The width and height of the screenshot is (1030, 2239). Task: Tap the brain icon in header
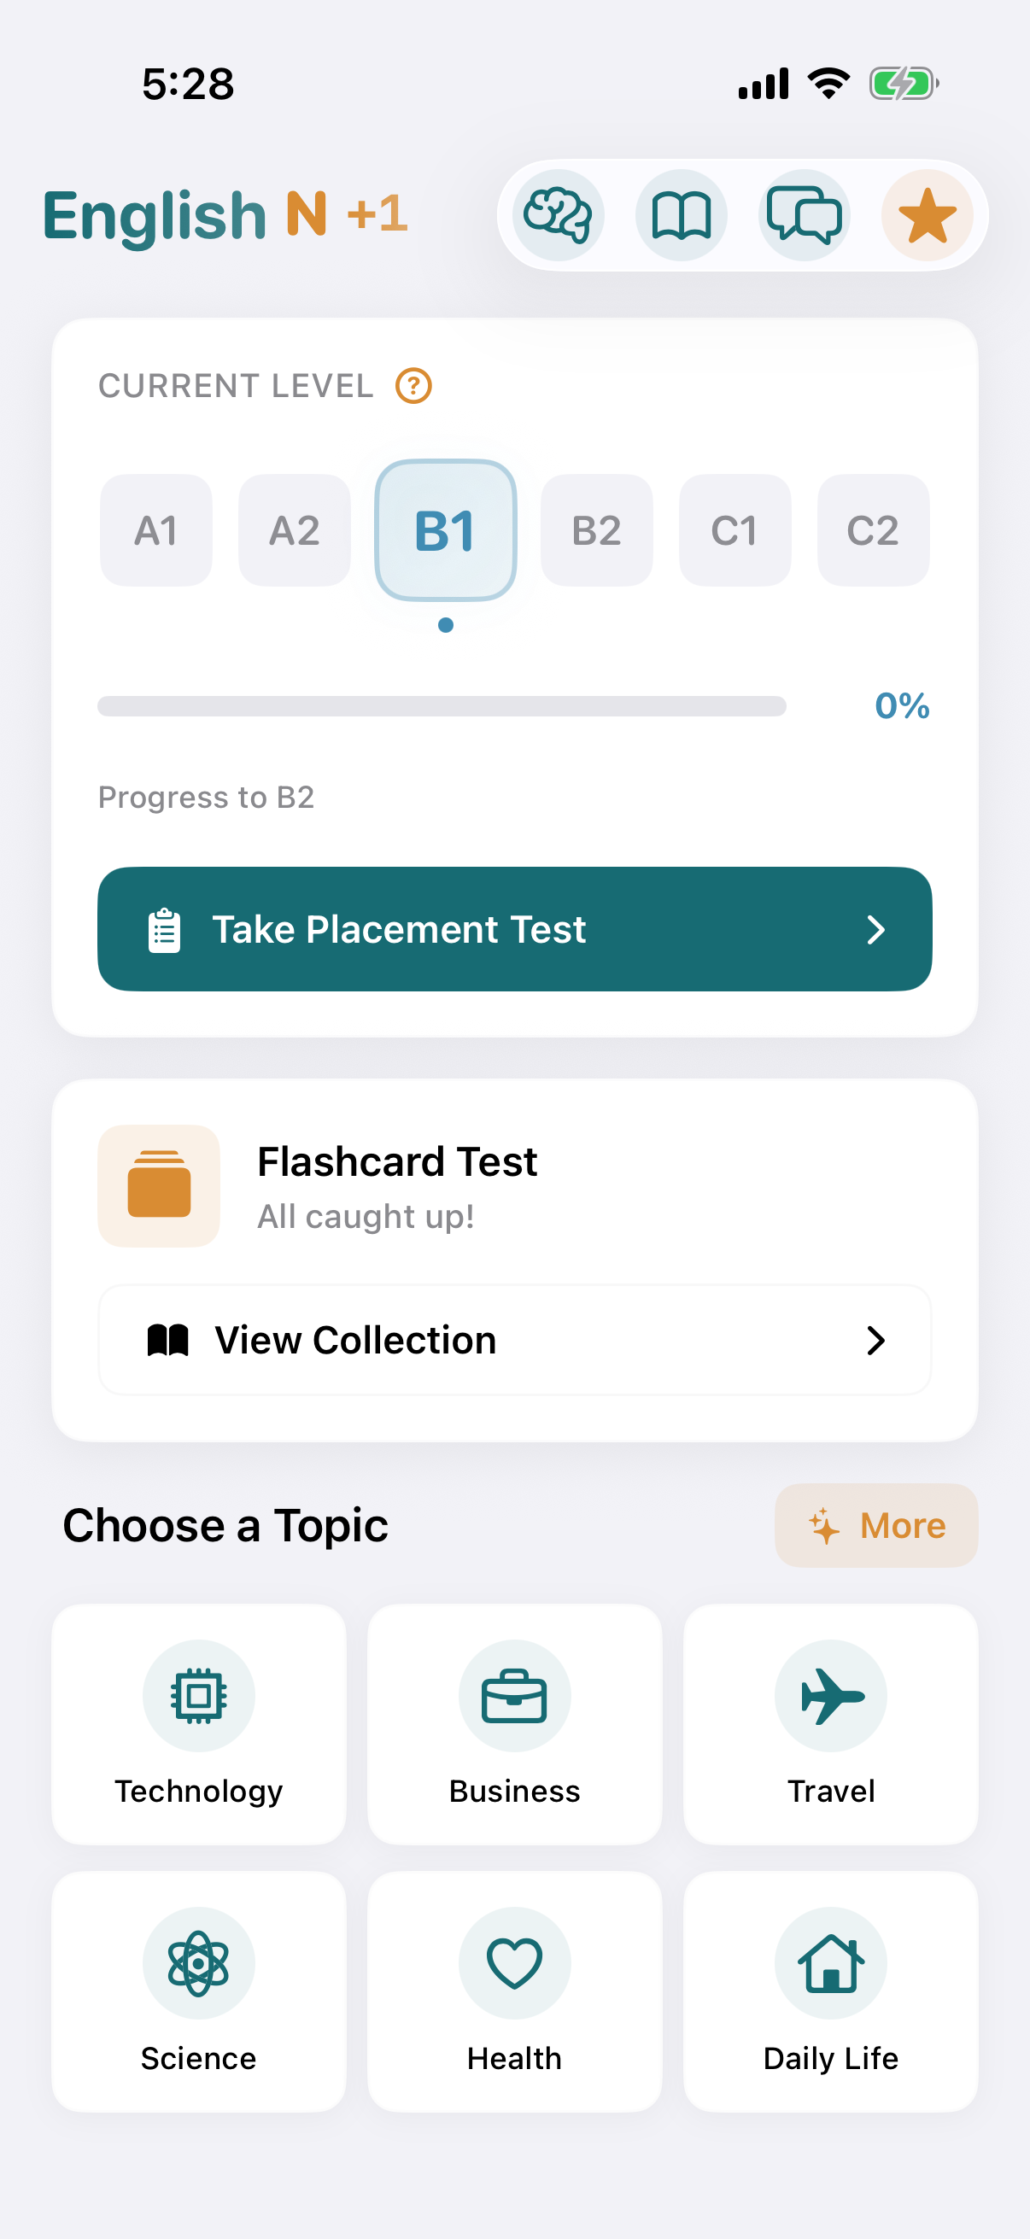[x=558, y=215]
